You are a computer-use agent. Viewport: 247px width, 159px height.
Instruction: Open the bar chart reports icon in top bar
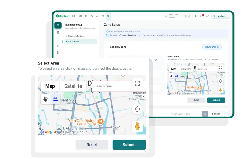click(x=97, y=16)
